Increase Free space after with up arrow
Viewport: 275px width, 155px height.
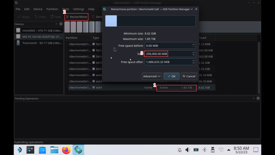click(x=194, y=61)
